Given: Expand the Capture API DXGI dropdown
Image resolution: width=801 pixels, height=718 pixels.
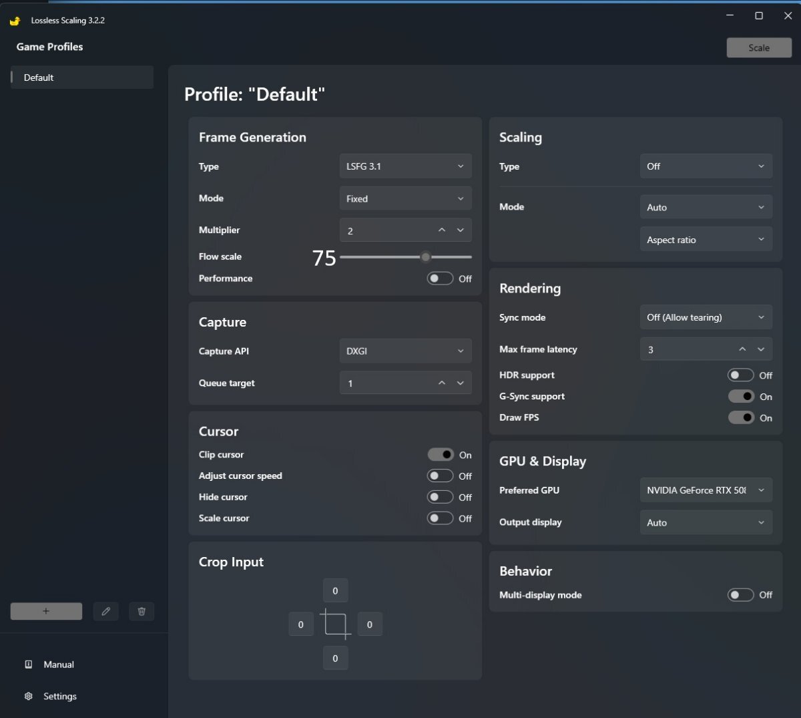Looking at the screenshot, I should [405, 351].
